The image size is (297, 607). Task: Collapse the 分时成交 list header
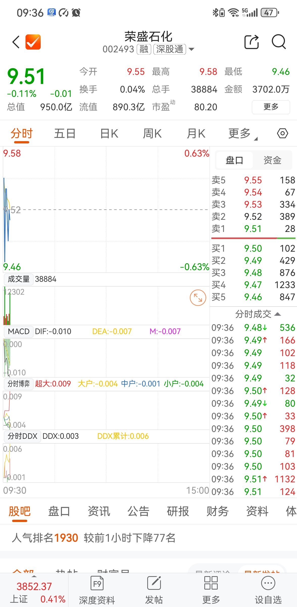[x=258, y=314]
